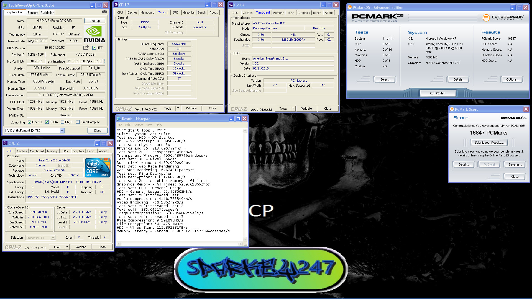Click the GPU-Z title bar app icon
The height and width of the screenshot is (299, 532).
tap(5, 5)
